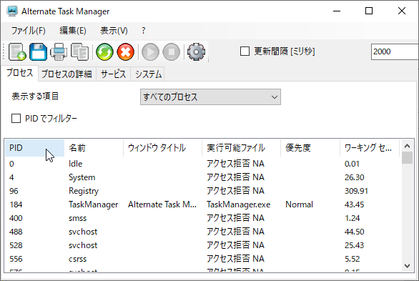Select the TaskManager process name
Image resolution: width=419 pixels, height=281 pixels.
[x=93, y=204]
